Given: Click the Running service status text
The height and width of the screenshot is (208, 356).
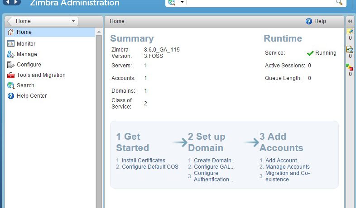Looking at the screenshot, I should pos(326,53).
